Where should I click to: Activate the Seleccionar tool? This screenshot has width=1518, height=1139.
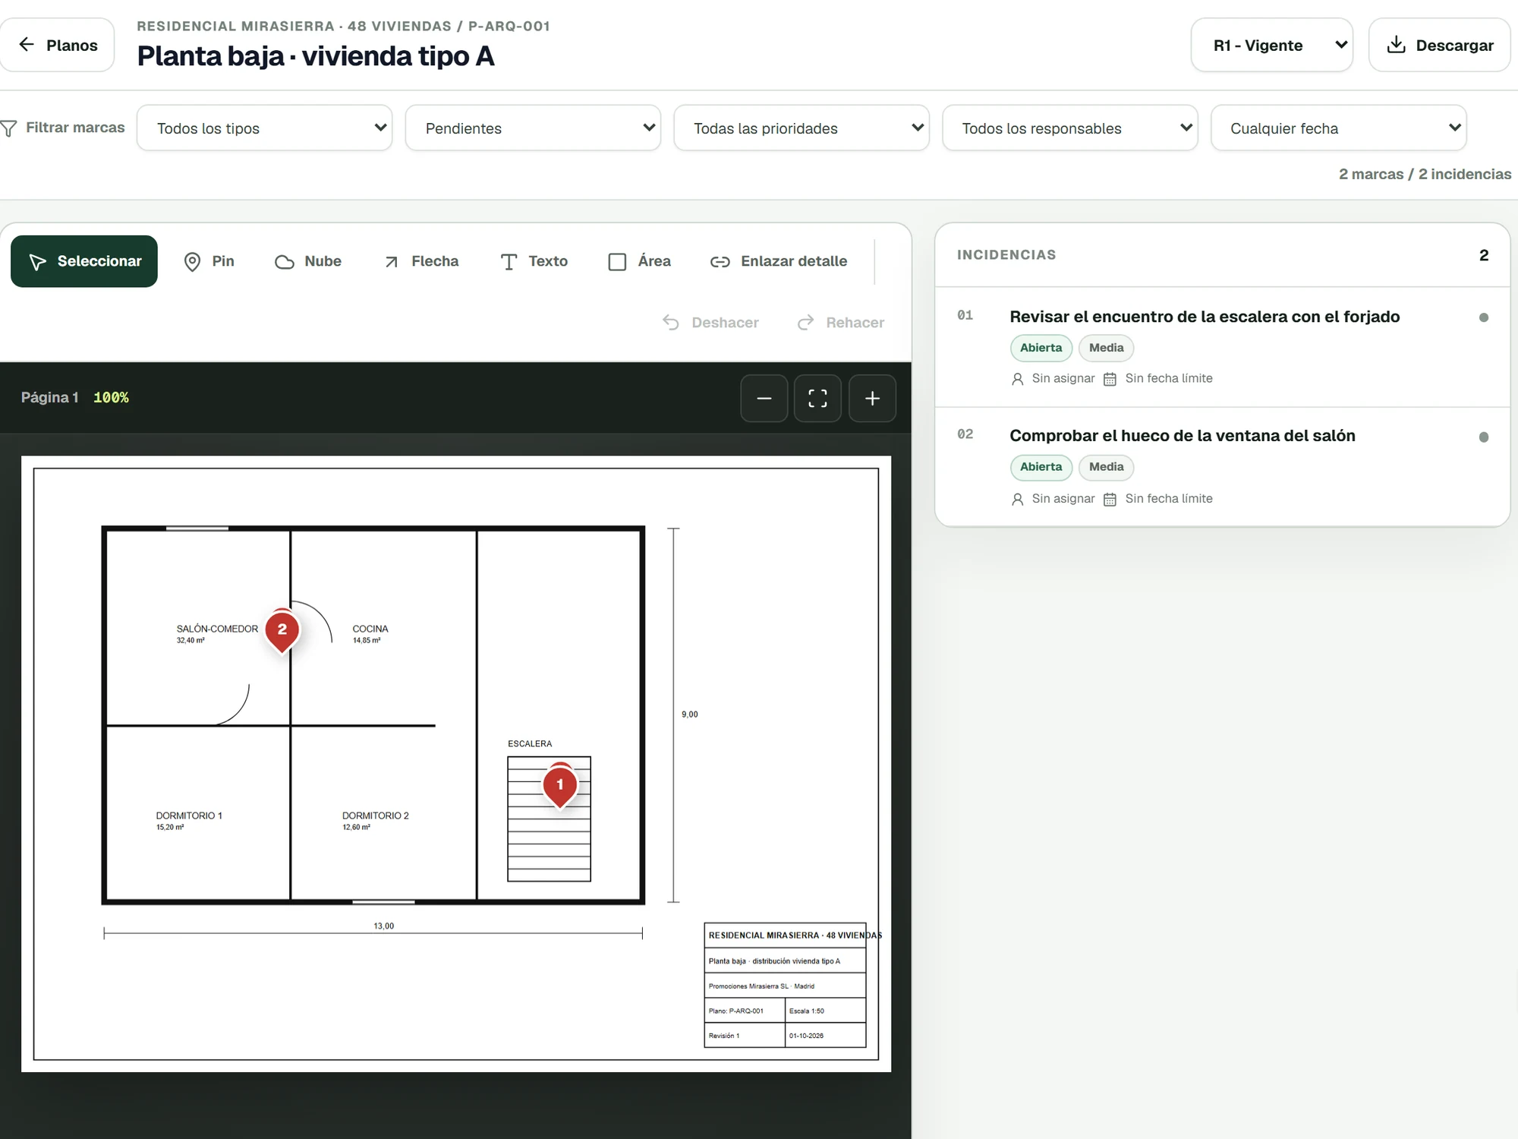[84, 261]
